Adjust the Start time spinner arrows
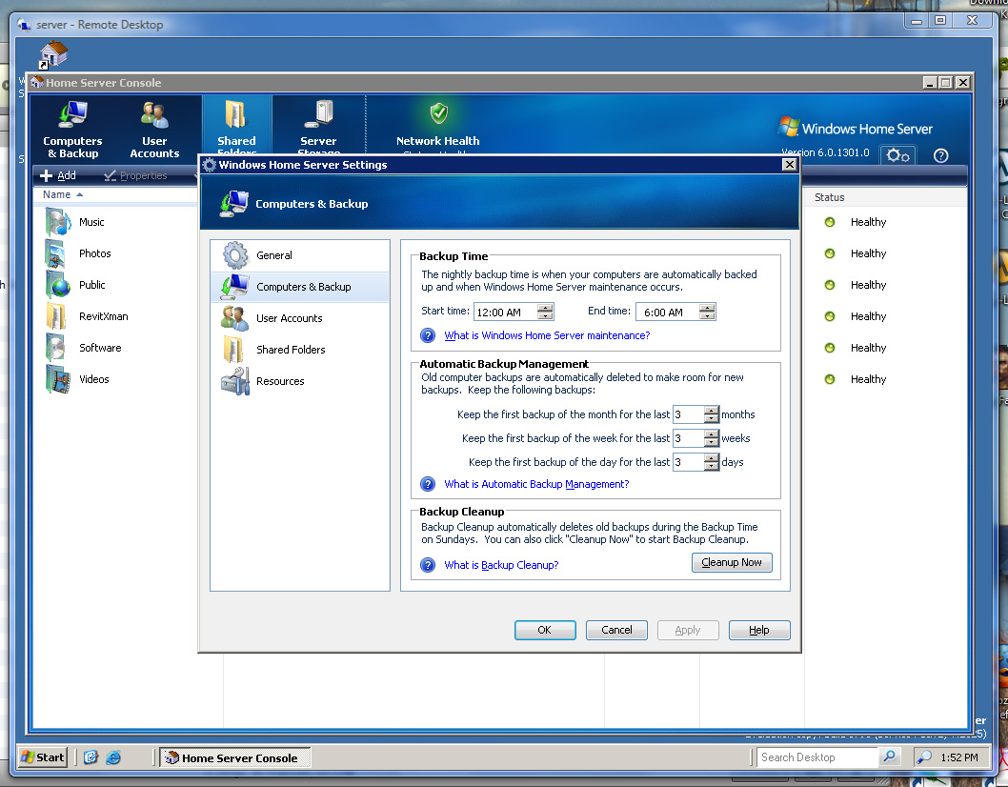1008x787 pixels. click(545, 312)
